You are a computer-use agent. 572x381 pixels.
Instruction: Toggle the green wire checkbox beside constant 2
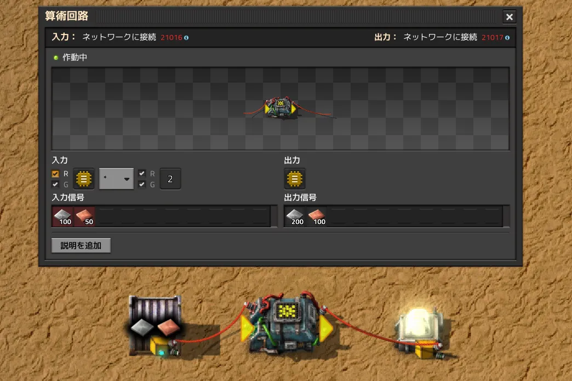pyautogui.click(x=142, y=184)
